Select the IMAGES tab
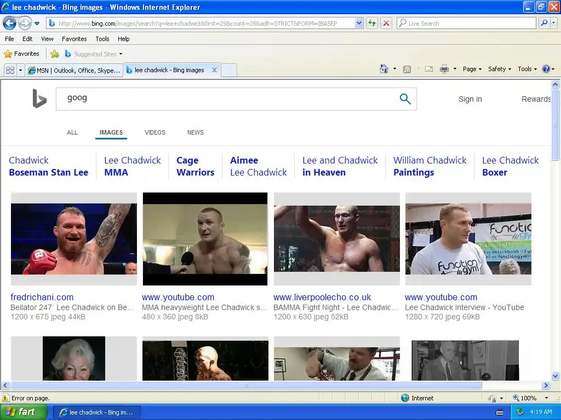The image size is (561, 420). click(x=111, y=132)
